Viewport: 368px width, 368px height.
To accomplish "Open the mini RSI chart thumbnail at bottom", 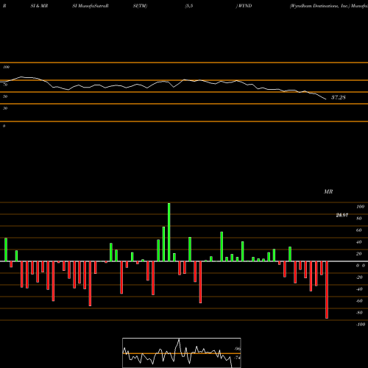I will coord(182,353).
